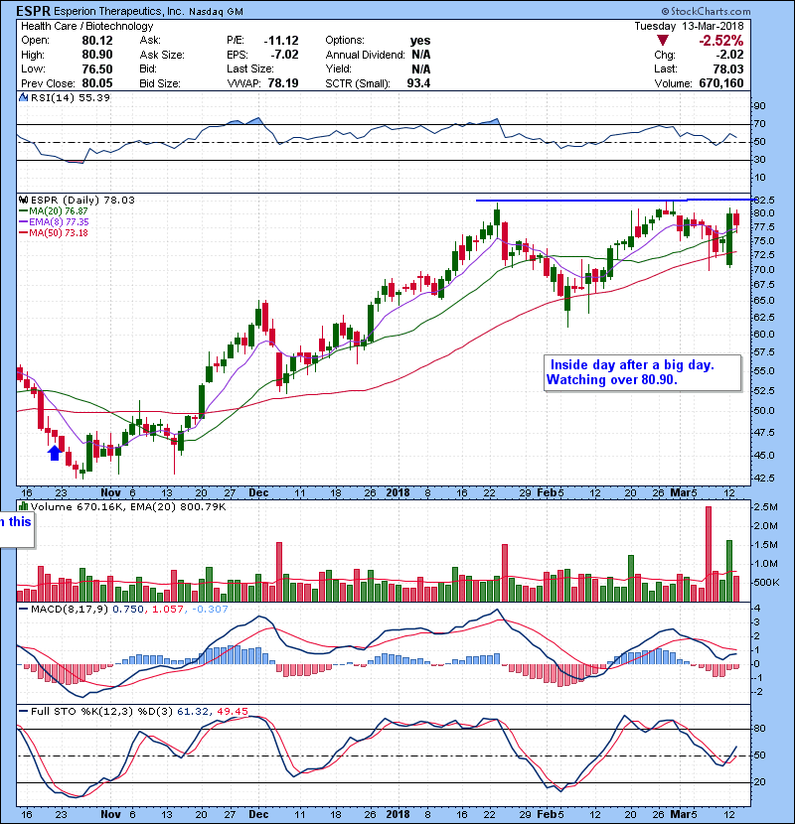Click the 42.5 price axis label

click(763, 478)
